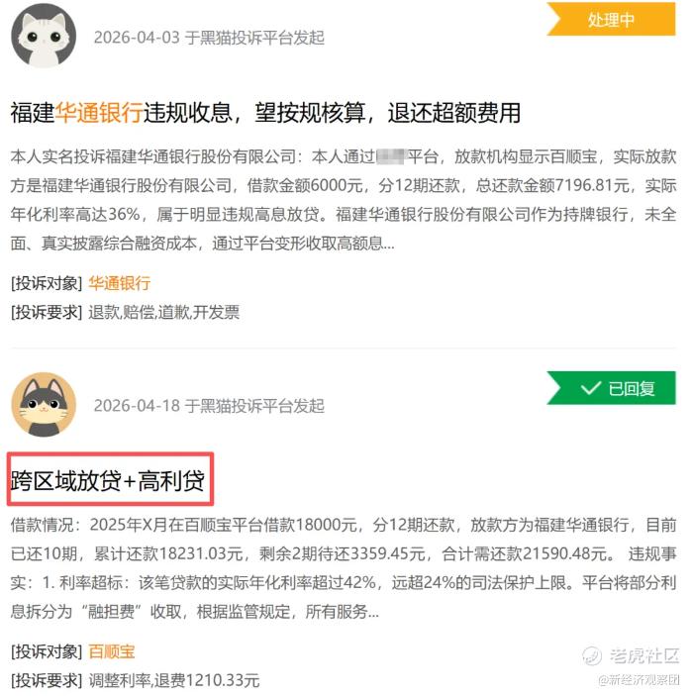Click the white cat avatar of first complaint
This screenshot has width=693, height=696.
coord(44,36)
